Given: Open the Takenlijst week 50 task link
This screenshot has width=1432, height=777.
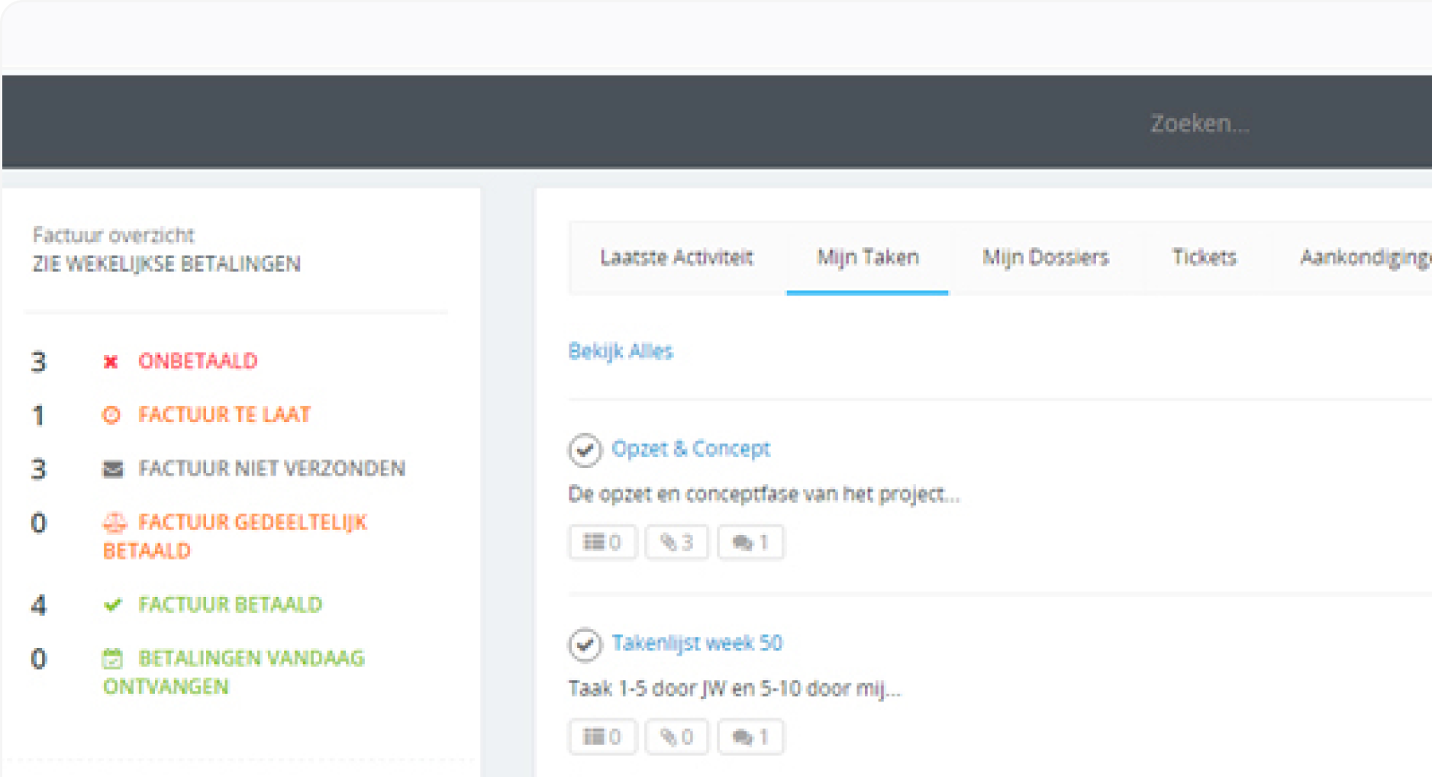Looking at the screenshot, I should (x=697, y=643).
